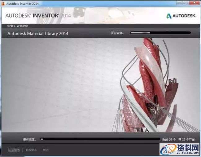Screen dimensions: 201x157
Task: Select the 'Autodesk Material Library 2014' text
Action: (38, 34)
